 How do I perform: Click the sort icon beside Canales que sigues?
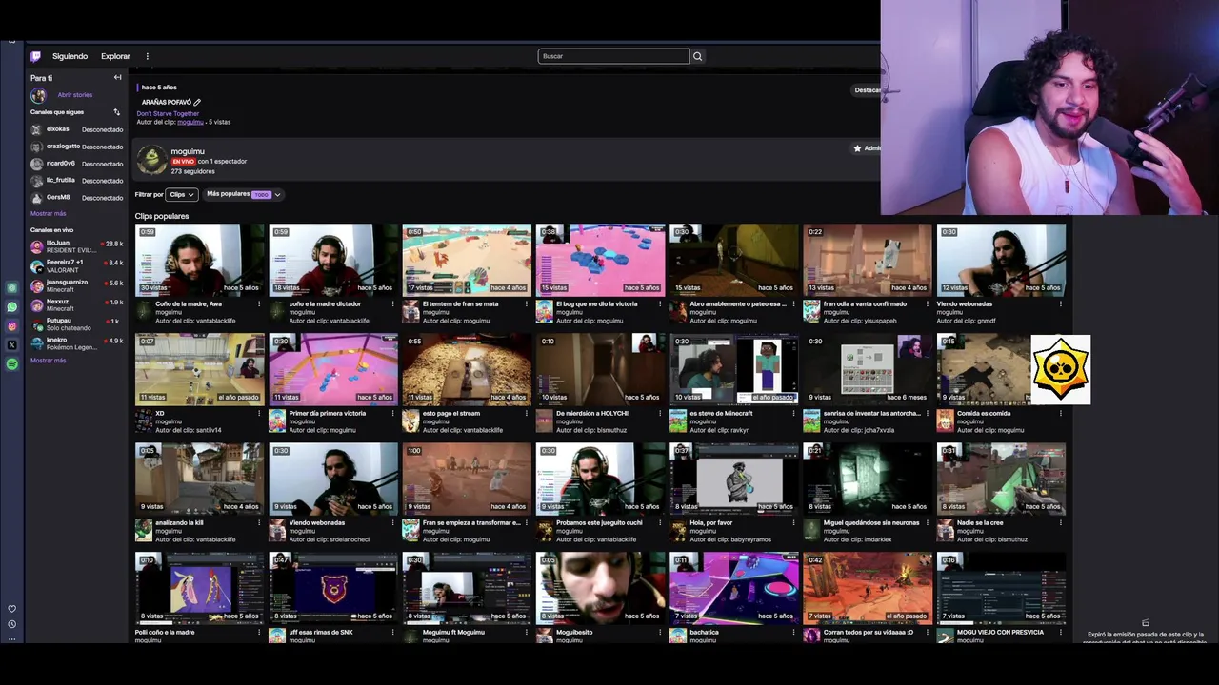tap(117, 112)
